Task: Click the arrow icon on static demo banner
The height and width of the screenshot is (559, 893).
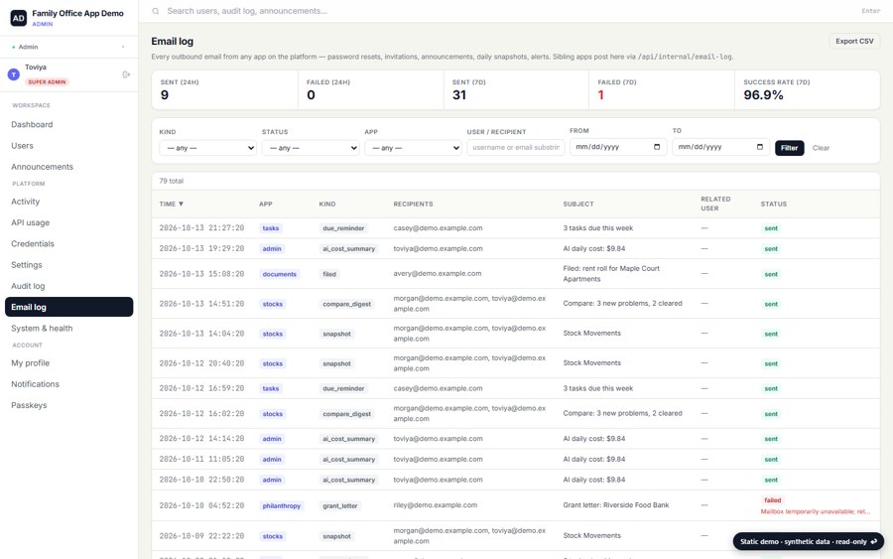Action: coord(873,541)
